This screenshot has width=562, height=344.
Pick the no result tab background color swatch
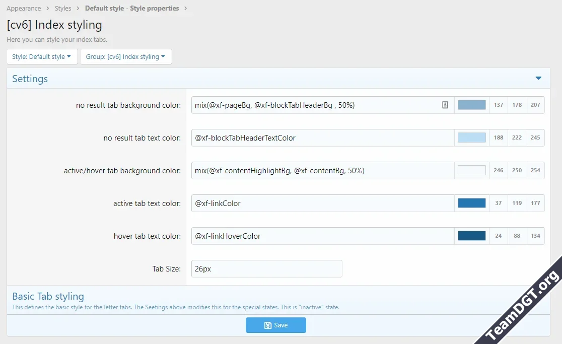click(x=471, y=105)
